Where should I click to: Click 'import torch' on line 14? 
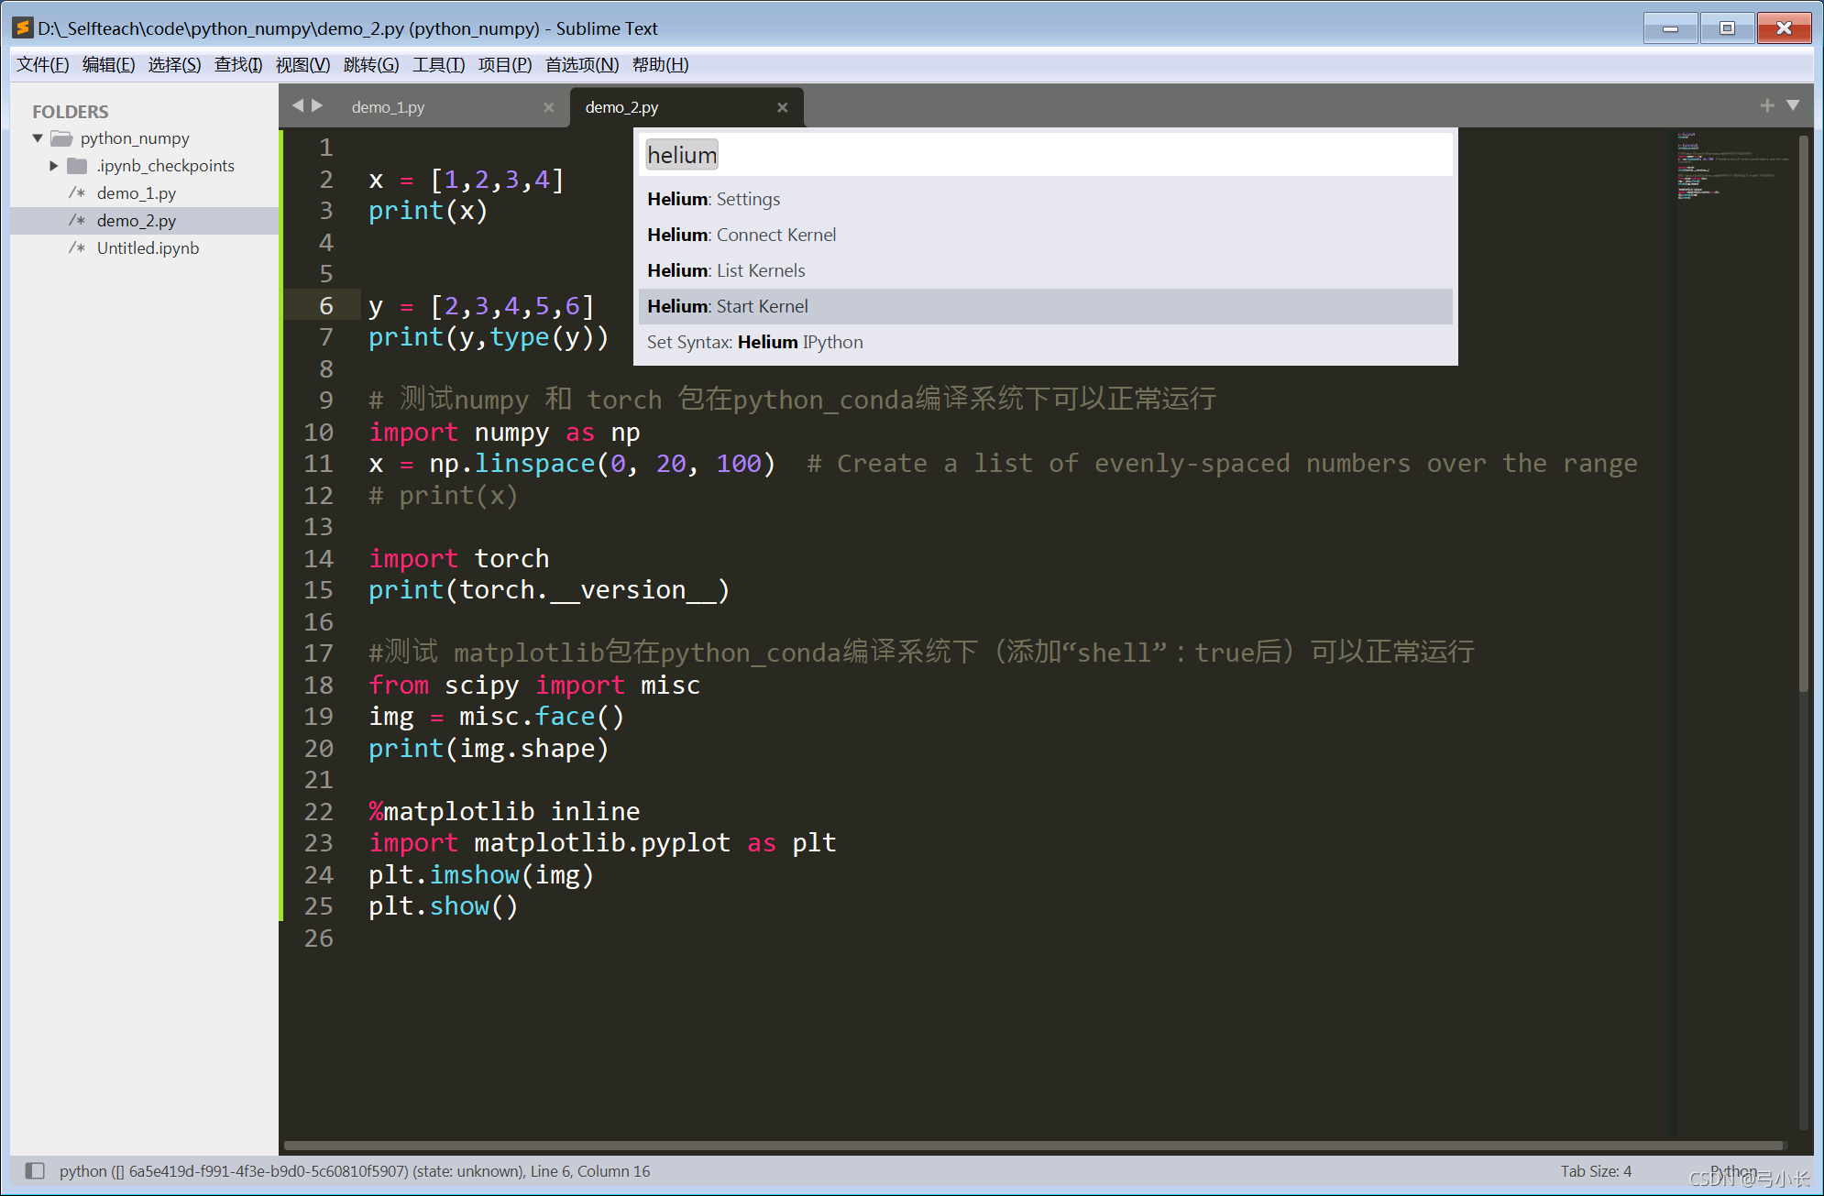click(458, 558)
